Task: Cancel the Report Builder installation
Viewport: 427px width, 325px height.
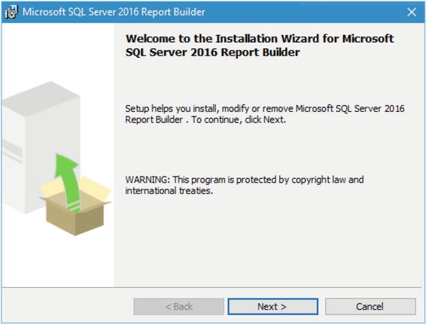Action: (x=370, y=307)
